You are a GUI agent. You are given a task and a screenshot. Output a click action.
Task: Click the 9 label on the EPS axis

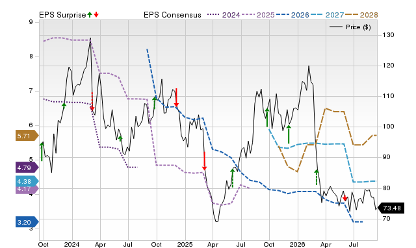click(x=31, y=22)
